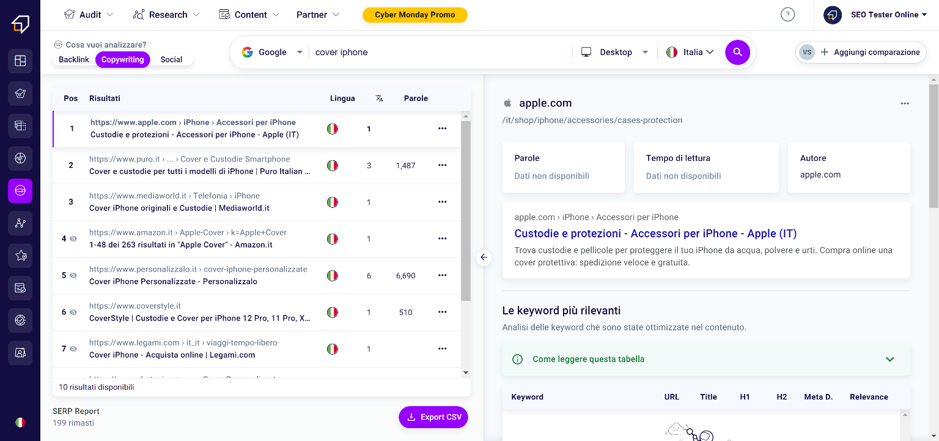This screenshot has height=441, width=939.
Task: Click the Export CSV button
Action: [433, 417]
